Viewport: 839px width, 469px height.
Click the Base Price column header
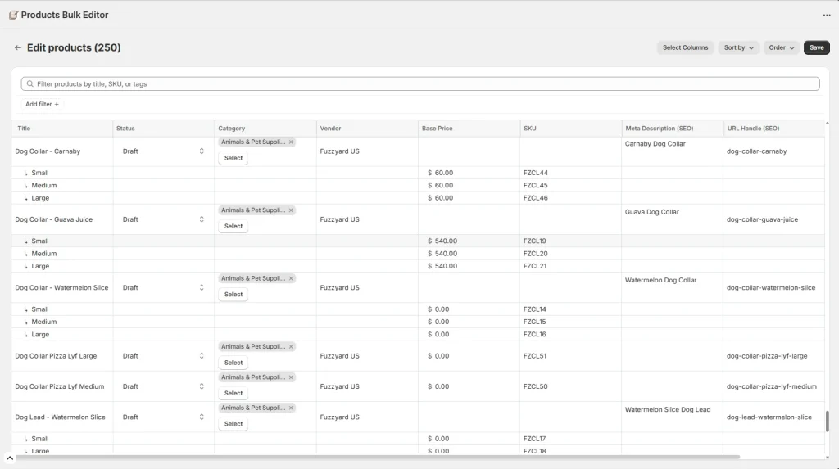(x=469, y=129)
